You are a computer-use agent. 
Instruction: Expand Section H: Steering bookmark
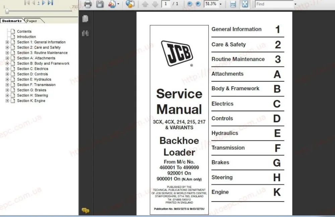(7, 96)
